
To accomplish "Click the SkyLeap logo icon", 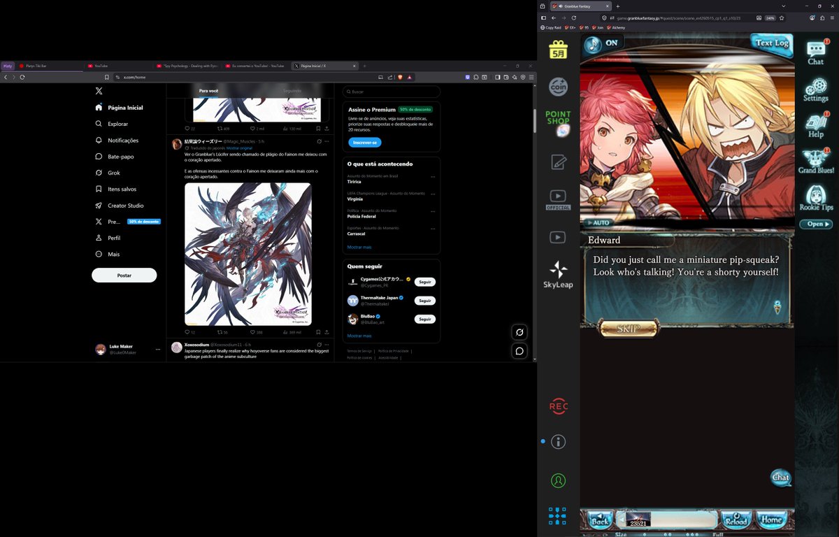I will coord(559,275).
